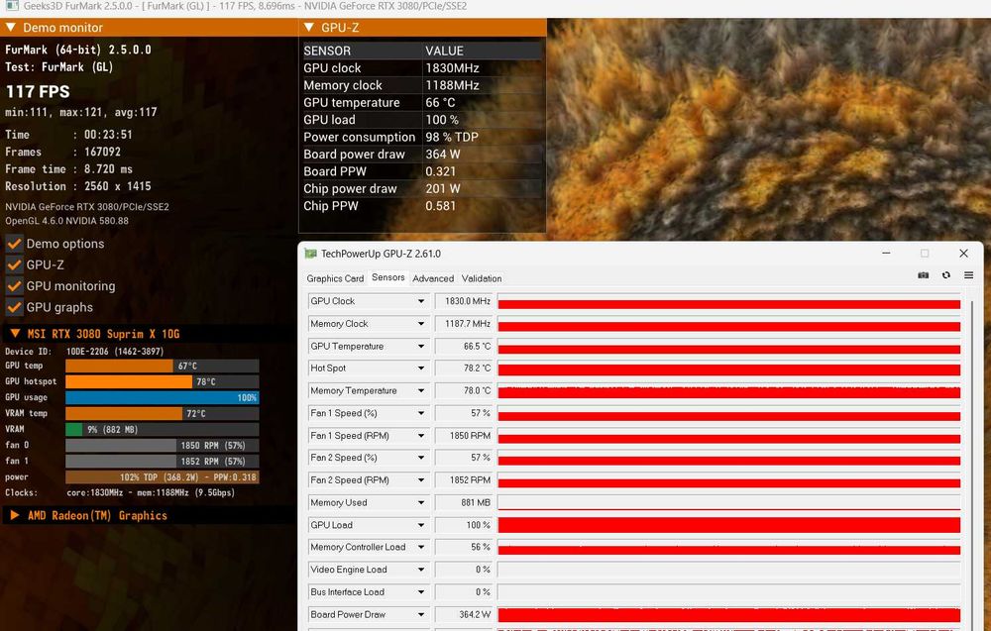Open the Advanced tab in GPU-Z
991x631 pixels.
(433, 278)
